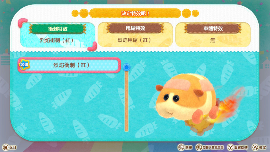Click the B button icon to return

(5, 147)
